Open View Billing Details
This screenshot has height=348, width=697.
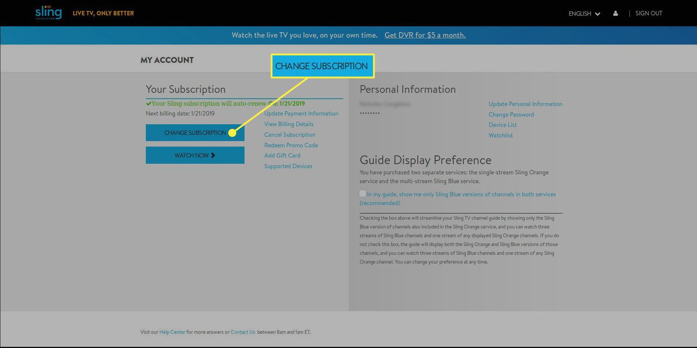tap(289, 124)
